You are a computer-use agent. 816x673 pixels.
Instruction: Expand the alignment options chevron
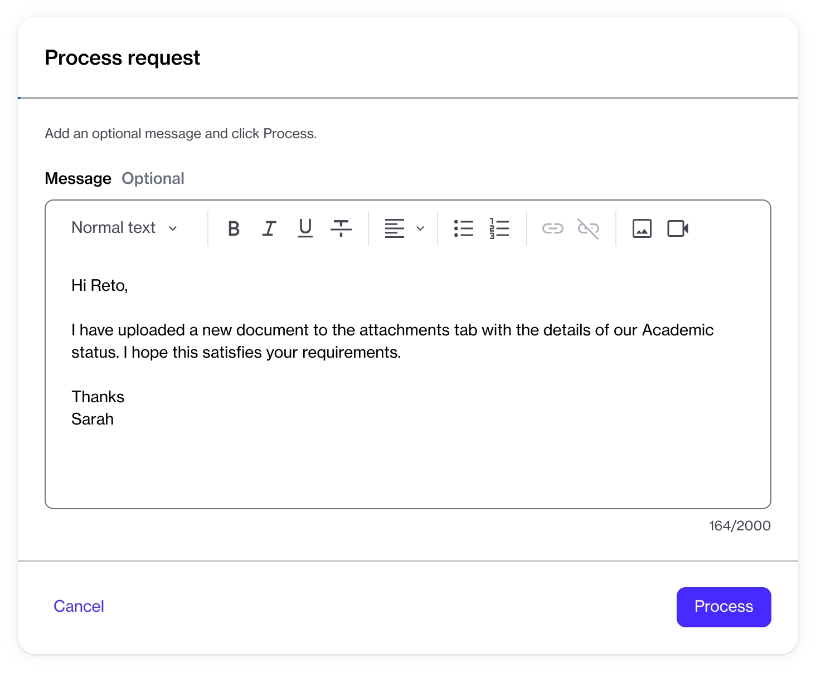pyautogui.click(x=420, y=228)
